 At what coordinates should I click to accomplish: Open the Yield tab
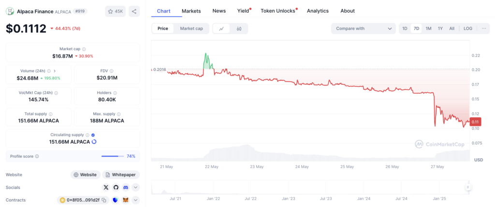click(244, 11)
